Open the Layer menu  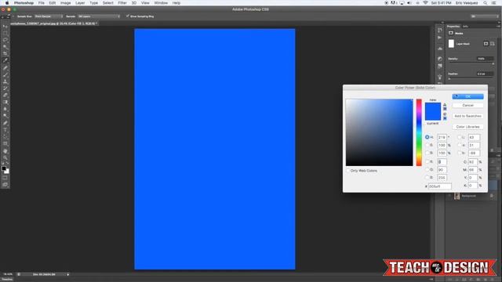(80, 3)
